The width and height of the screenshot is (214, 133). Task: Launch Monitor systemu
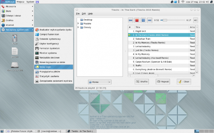pyautogui.click(x=53, y=53)
